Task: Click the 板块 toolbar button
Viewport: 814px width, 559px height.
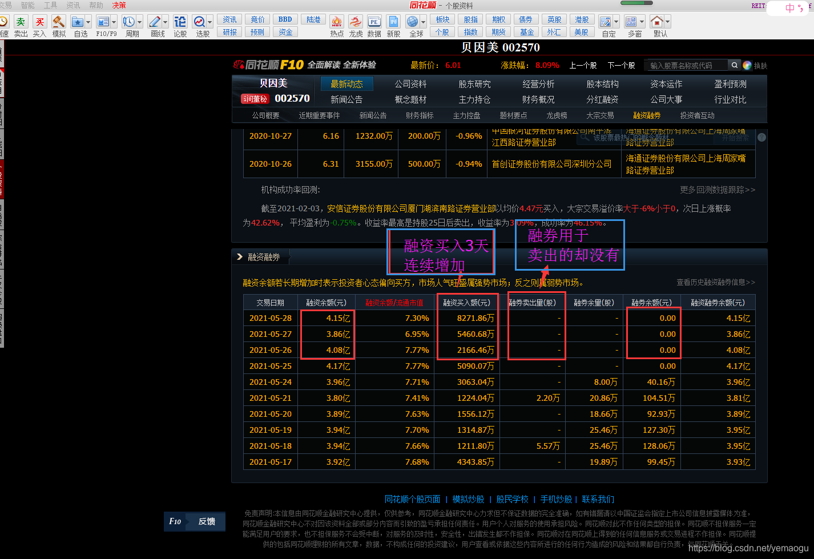Action: point(443,19)
